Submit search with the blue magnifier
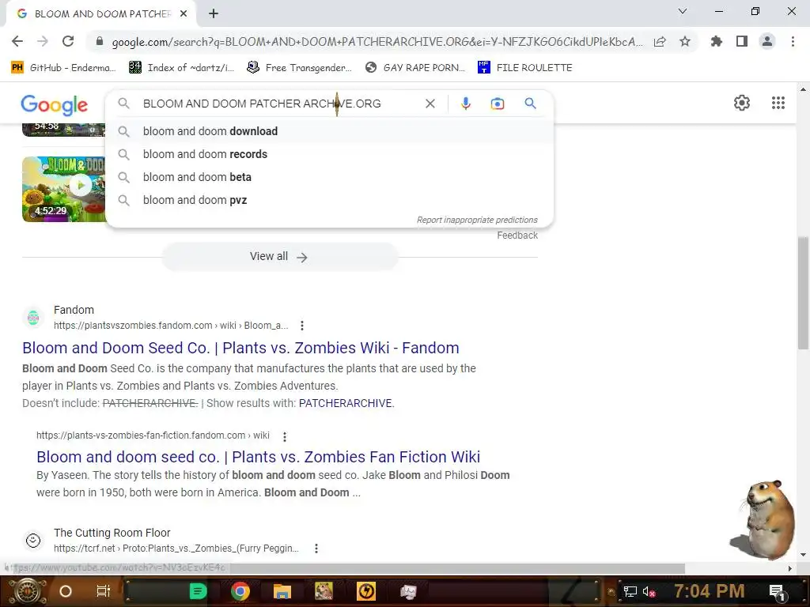Screen dimensions: 810x607 (530, 104)
